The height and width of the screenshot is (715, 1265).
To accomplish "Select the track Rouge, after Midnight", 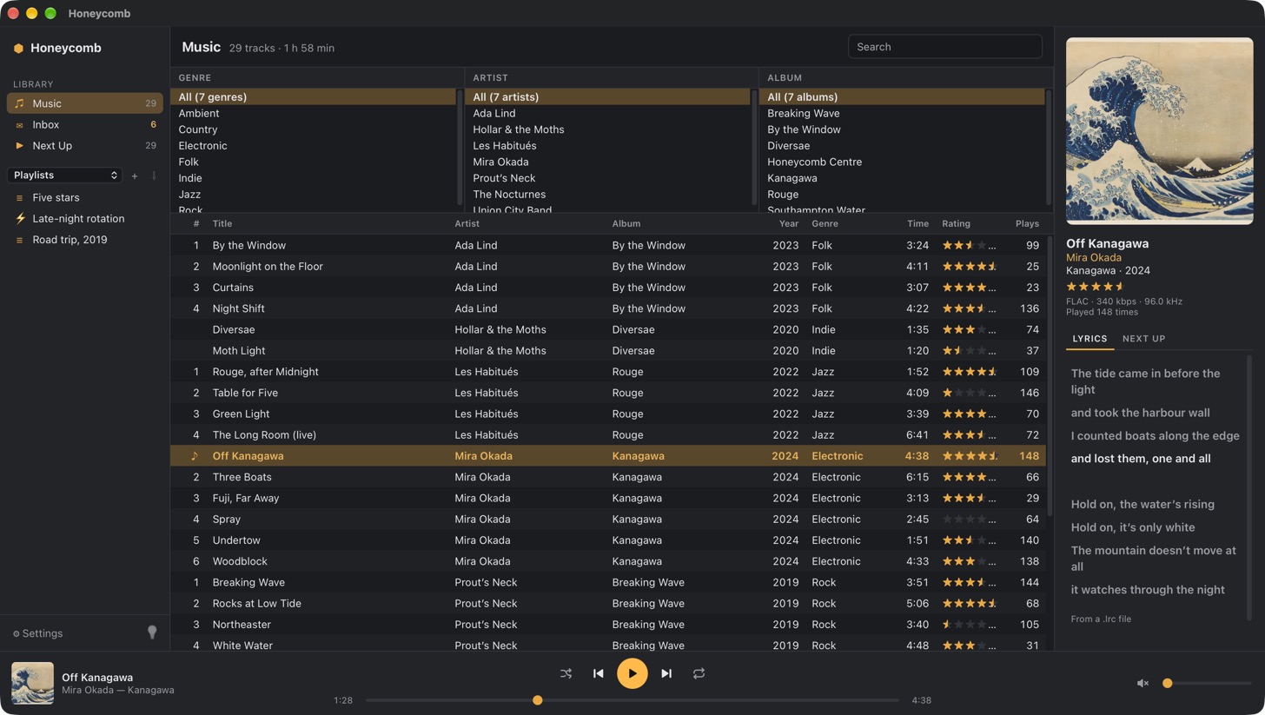I will (x=608, y=372).
